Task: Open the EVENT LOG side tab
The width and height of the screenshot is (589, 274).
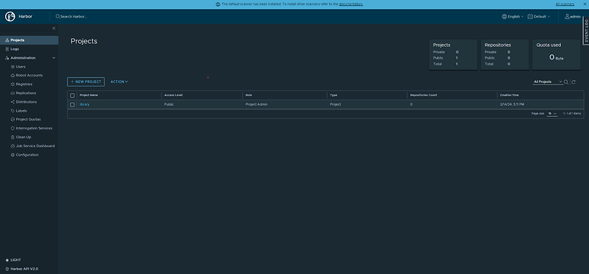Action: [x=586, y=31]
